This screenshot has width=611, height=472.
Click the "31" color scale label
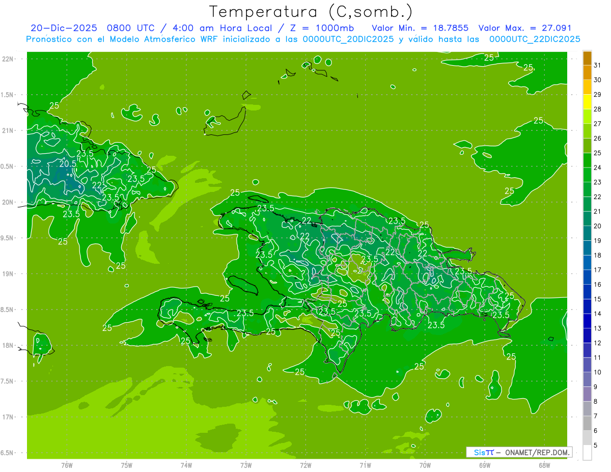pos(598,65)
